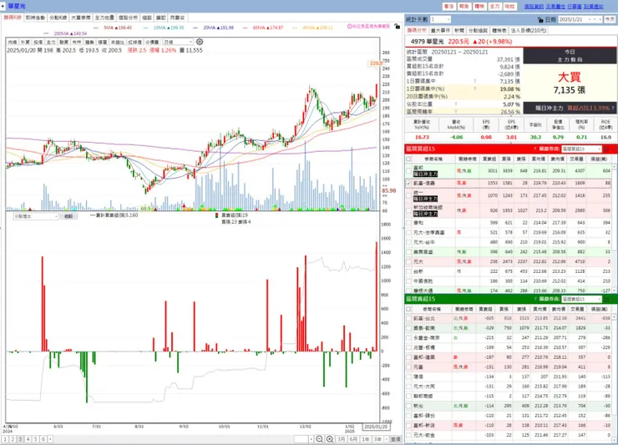This screenshot has width=618, height=445.
Task: Click the first small icon after the 區間買超15 dropdown
Action: pos(606,149)
